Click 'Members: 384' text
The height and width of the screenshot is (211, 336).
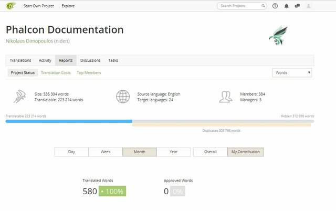pyautogui.click(x=253, y=94)
